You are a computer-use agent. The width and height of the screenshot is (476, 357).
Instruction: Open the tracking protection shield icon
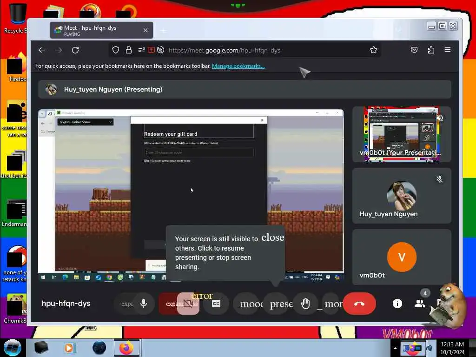click(x=116, y=50)
